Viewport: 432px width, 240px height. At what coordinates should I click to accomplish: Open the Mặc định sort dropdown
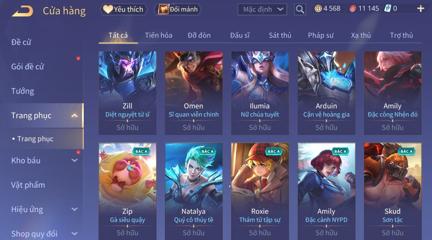coord(262,9)
